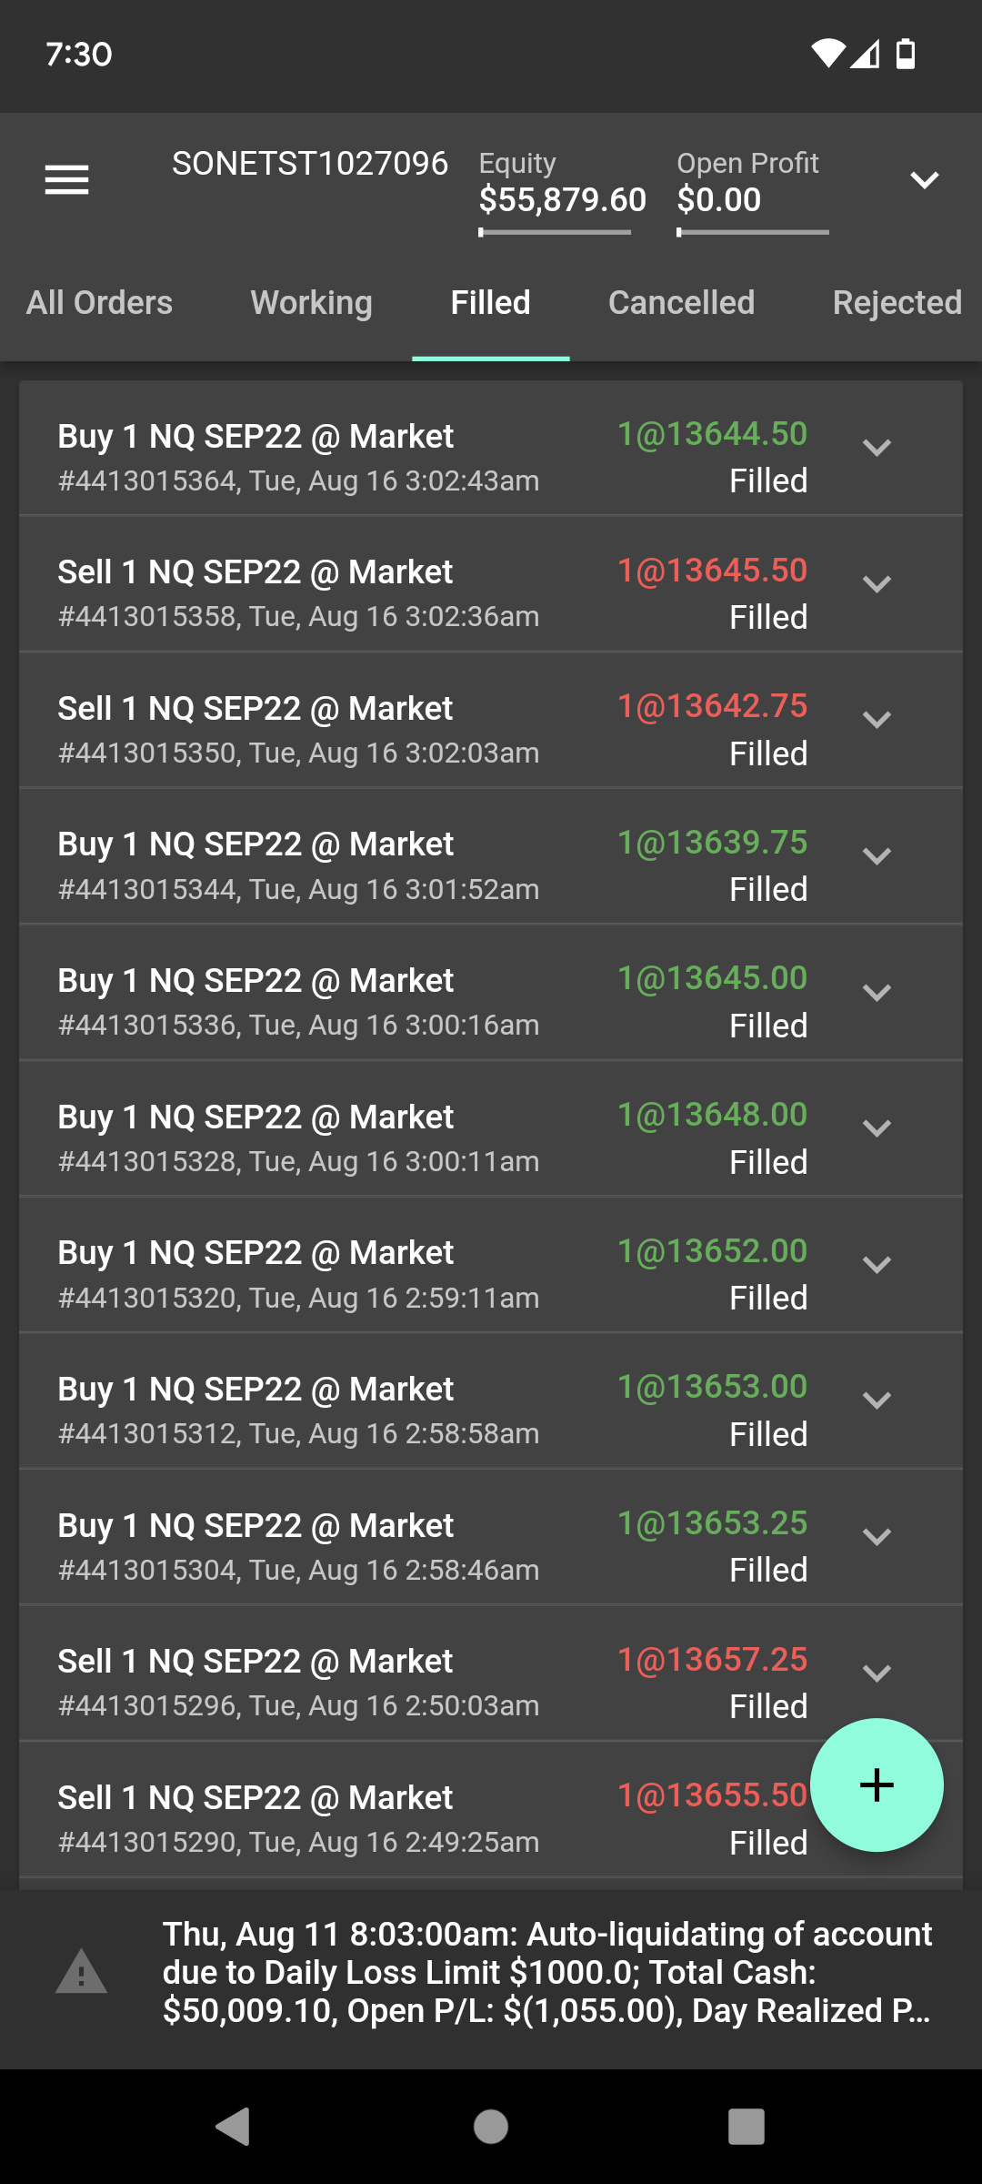Image resolution: width=982 pixels, height=2184 pixels.
Task: Select account name SONETST1027096
Action: coord(310,164)
